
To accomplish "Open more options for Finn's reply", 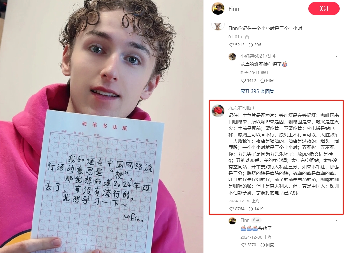I will point(336,221).
